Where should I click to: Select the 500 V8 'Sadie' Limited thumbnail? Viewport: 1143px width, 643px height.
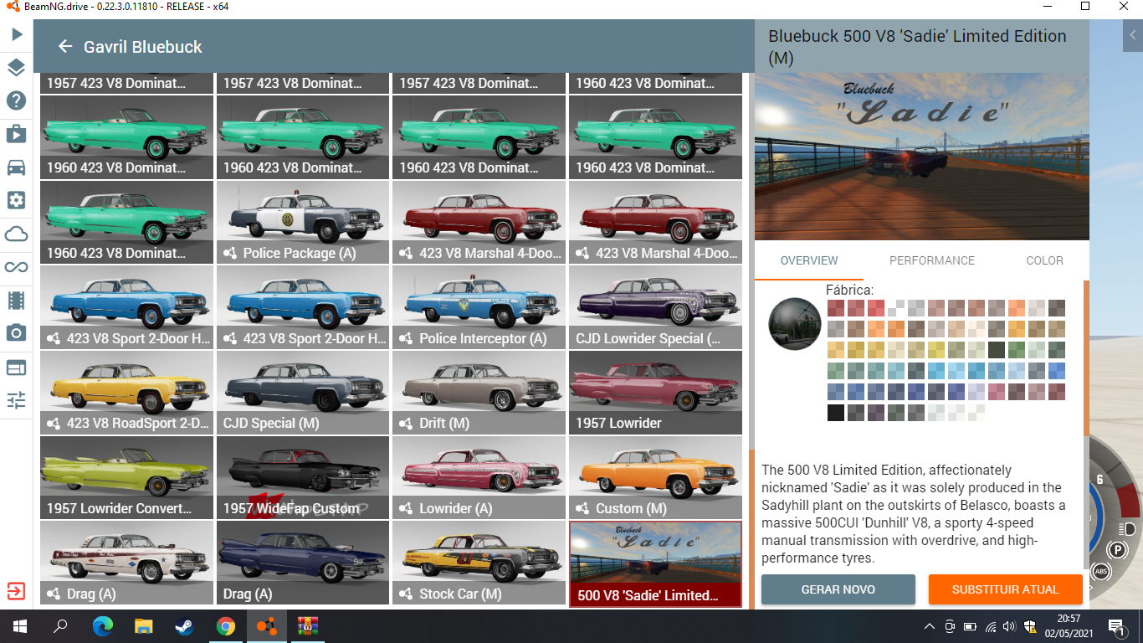[655, 563]
